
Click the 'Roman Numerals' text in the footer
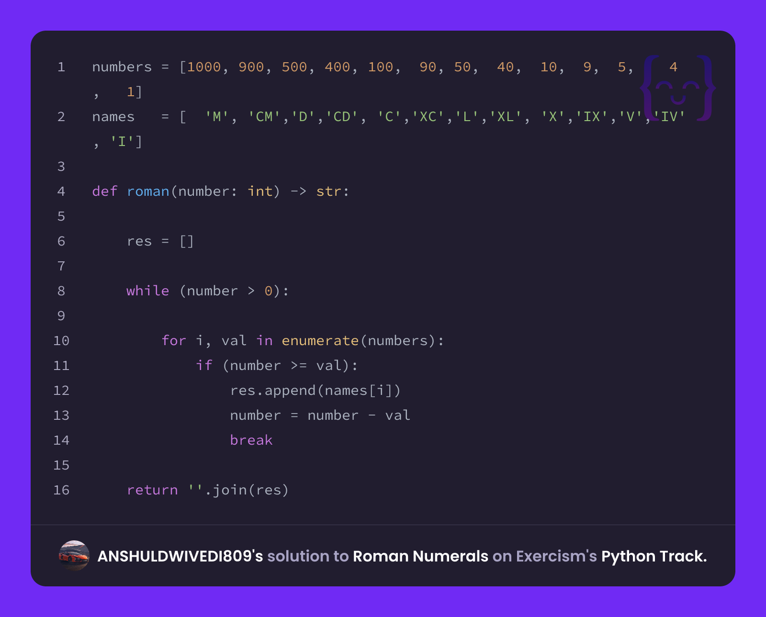[x=420, y=556]
